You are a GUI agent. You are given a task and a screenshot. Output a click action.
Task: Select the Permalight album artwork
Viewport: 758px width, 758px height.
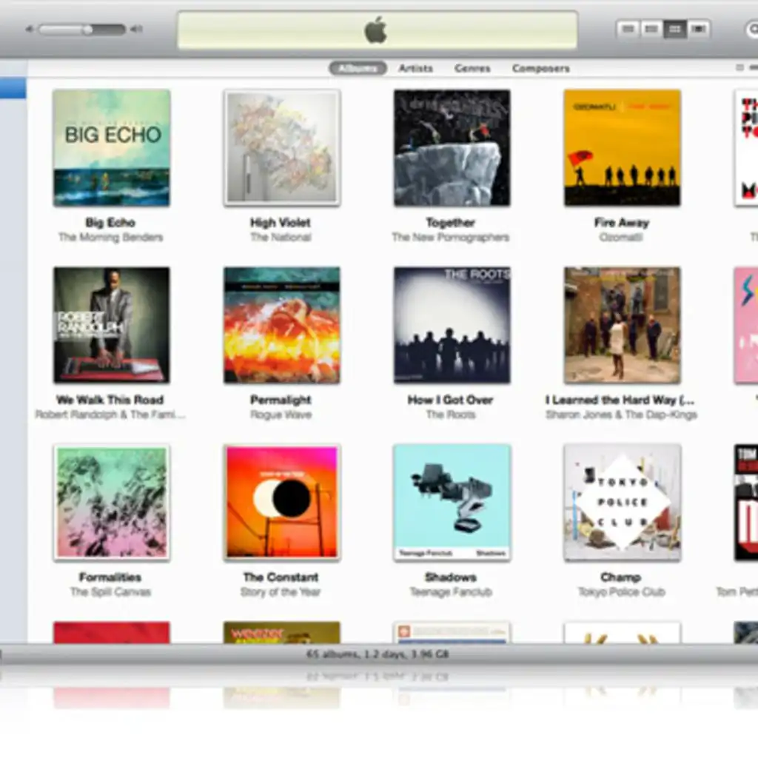tap(282, 326)
